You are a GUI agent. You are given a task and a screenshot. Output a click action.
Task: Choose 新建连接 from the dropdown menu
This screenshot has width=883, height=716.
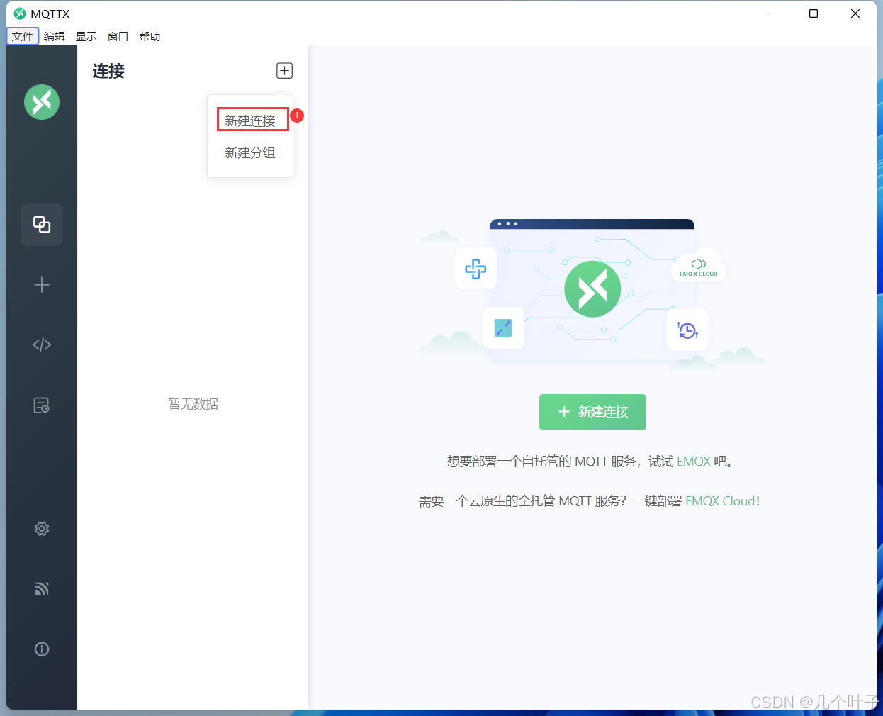point(250,121)
